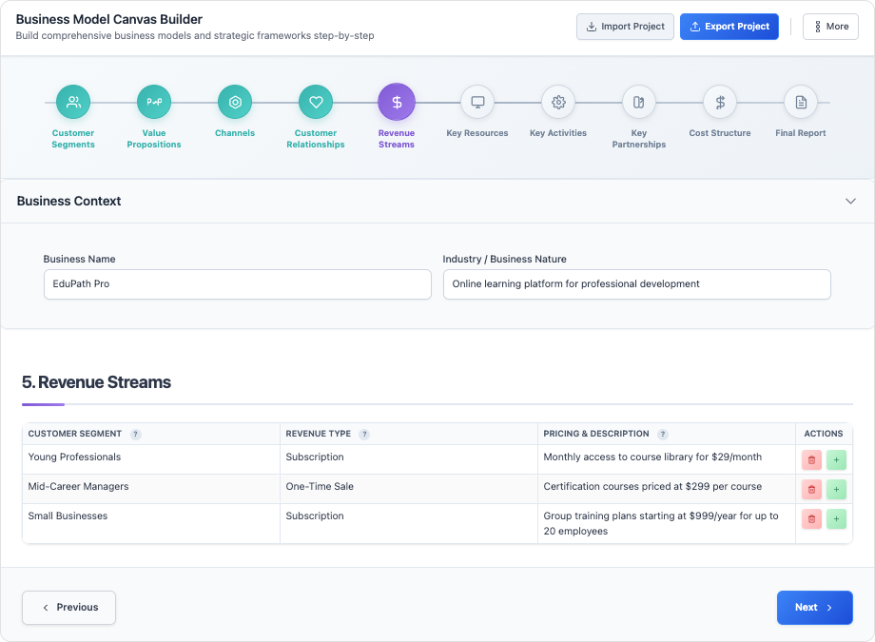This screenshot has height=642, width=875.
Task: Click the Customer Relationships step label
Action: tap(316, 139)
